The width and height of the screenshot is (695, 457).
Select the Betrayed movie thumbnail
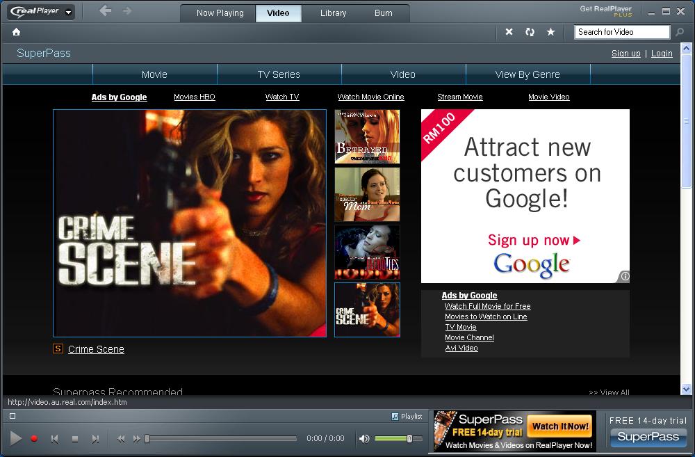click(367, 136)
